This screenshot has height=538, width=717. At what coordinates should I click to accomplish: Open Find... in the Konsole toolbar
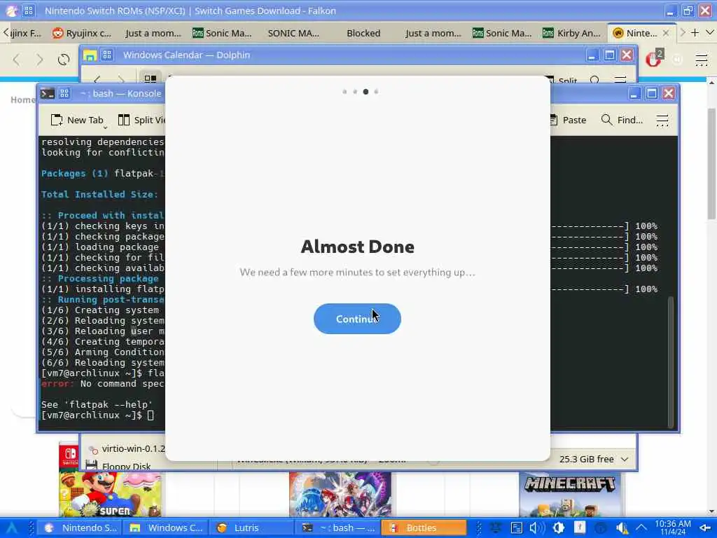[622, 120]
